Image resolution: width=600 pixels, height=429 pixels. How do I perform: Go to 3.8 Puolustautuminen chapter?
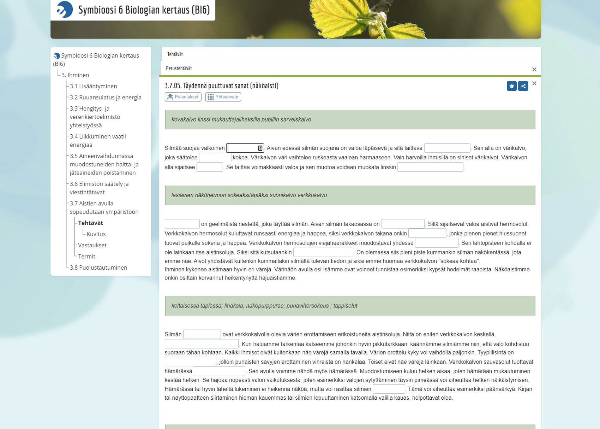[98, 268]
